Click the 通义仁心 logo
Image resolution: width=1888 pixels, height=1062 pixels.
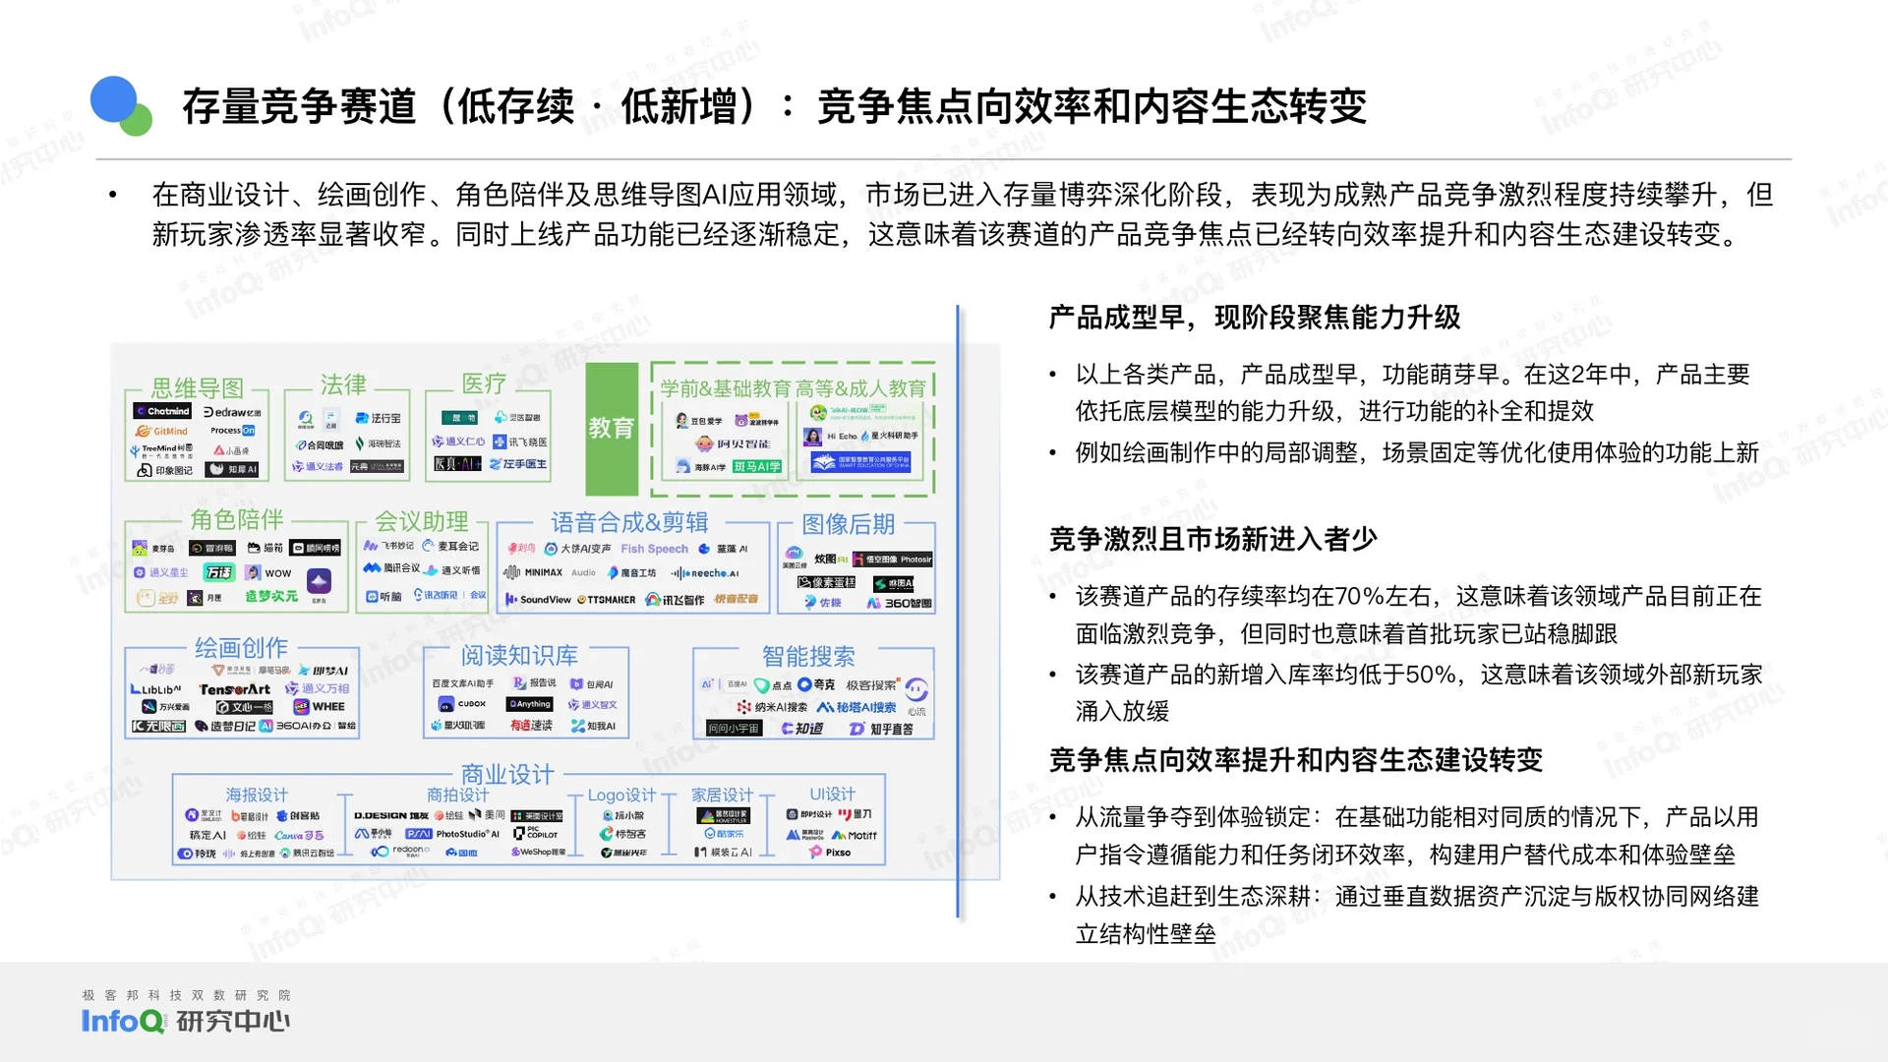pyautogui.click(x=458, y=442)
